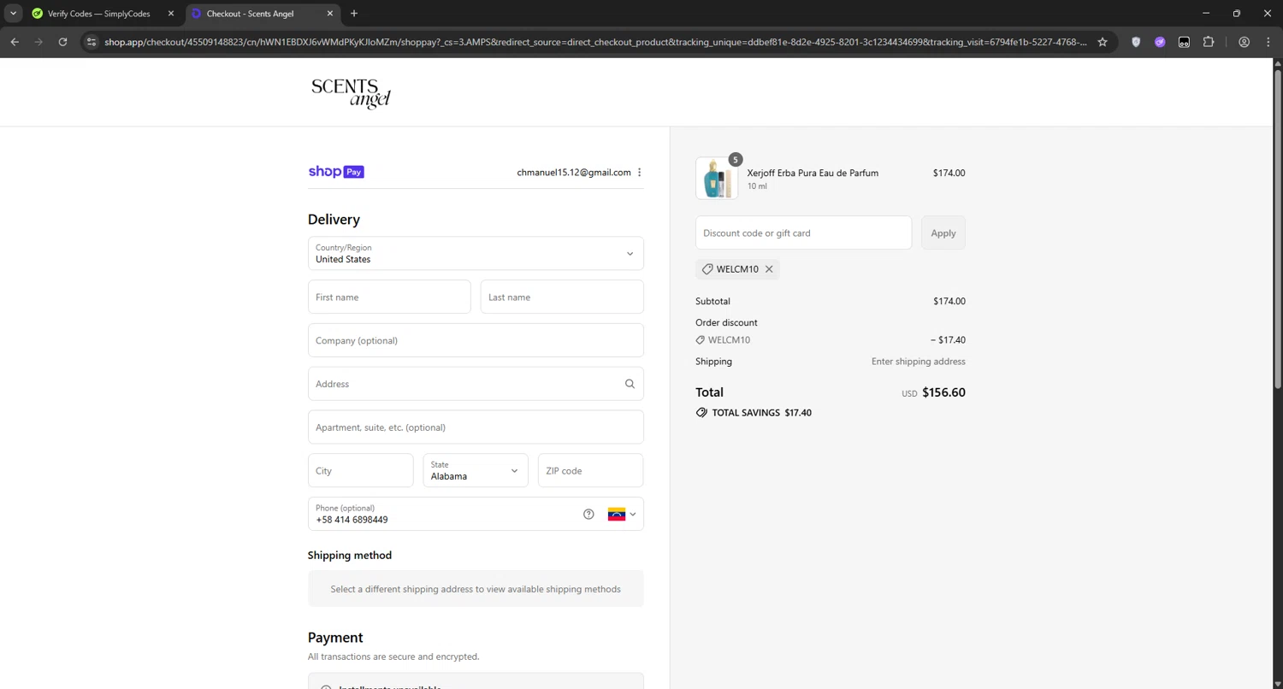Click the phone help question-mark icon
The height and width of the screenshot is (689, 1283).
[588, 514]
